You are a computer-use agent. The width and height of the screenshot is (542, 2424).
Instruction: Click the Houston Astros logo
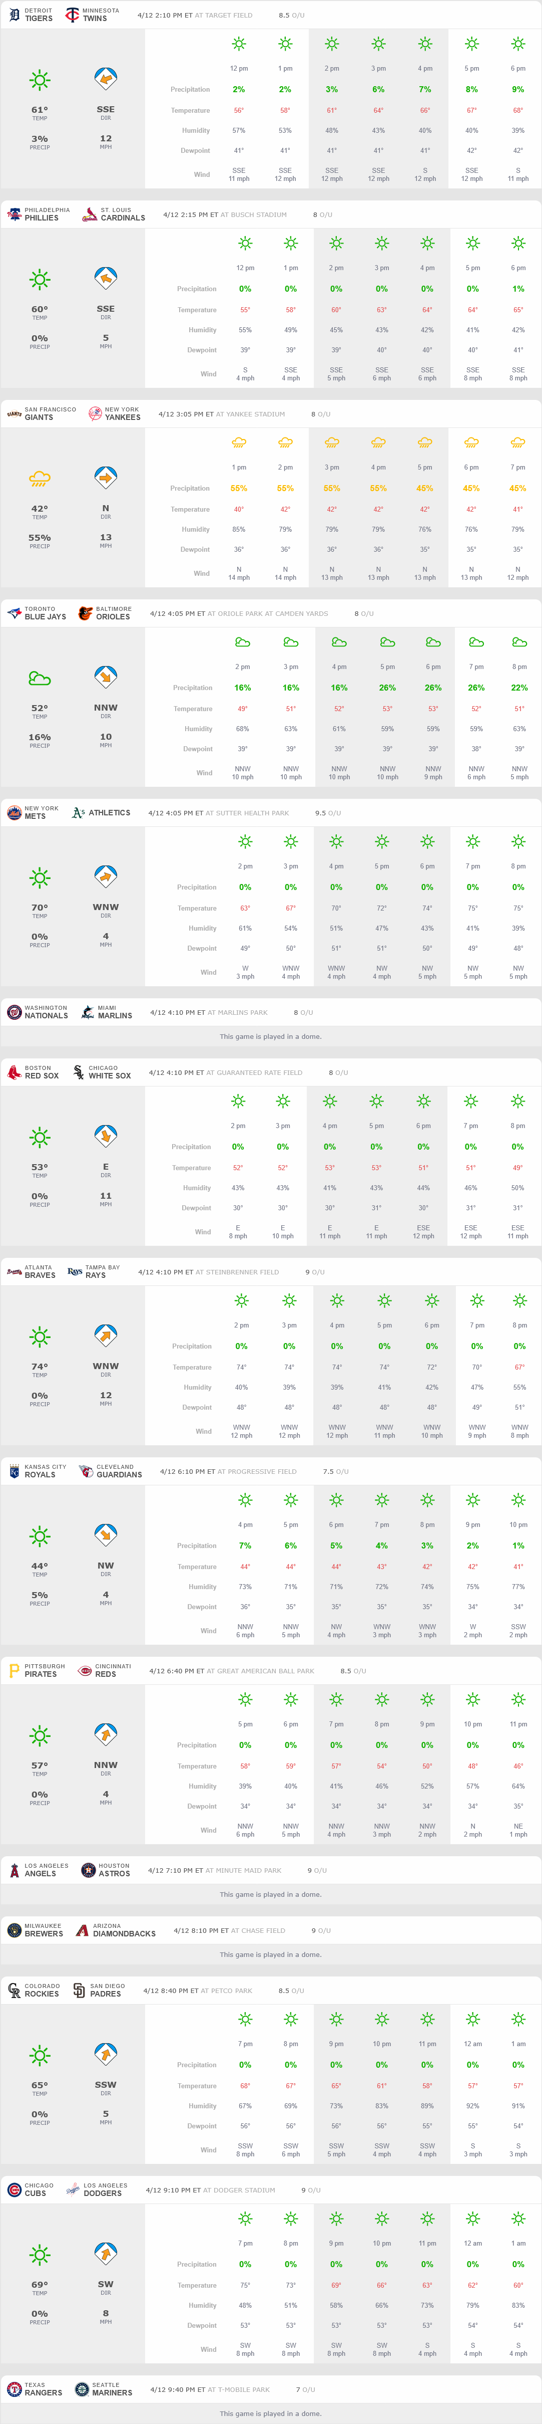coord(88,1871)
